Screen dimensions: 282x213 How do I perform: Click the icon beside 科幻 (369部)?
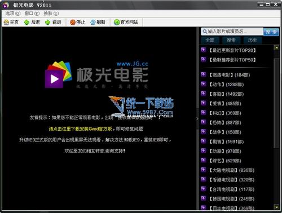(204, 113)
